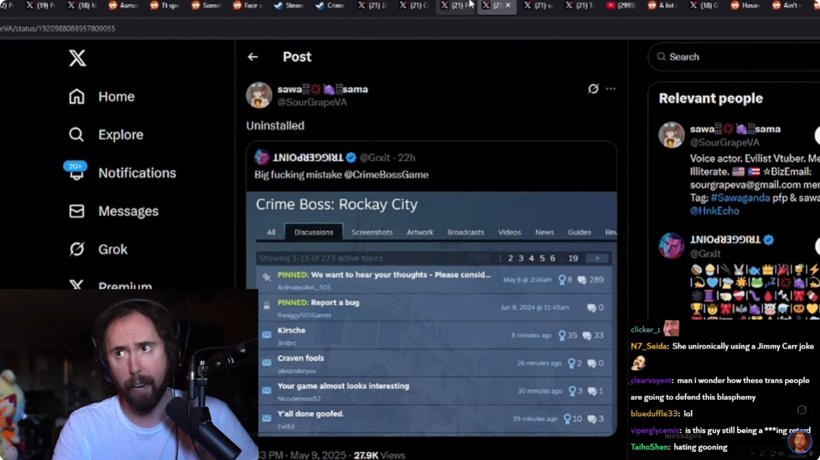Switch to the Face c browser tab
This screenshot has width=820, height=460.
[247, 6]
